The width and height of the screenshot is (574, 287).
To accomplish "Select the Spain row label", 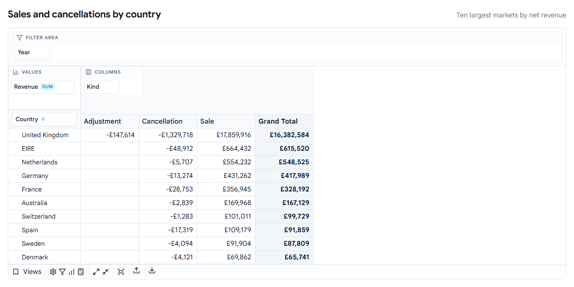I will pyautogui.click(x=30, y=230).
